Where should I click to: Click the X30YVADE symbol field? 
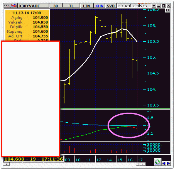point(33,6)
